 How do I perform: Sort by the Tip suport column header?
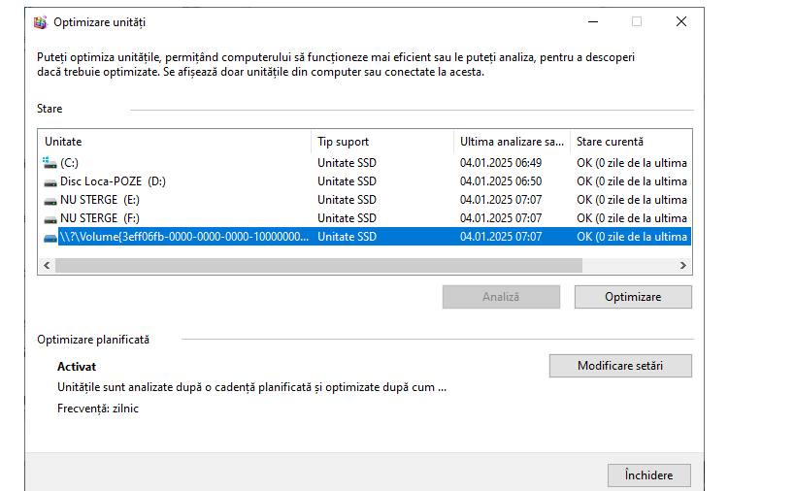[x=382, y=142]
